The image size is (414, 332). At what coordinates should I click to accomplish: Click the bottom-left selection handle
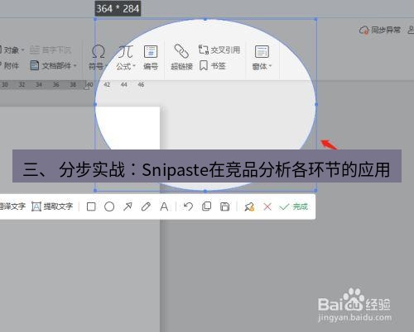[x=95, y=190]
